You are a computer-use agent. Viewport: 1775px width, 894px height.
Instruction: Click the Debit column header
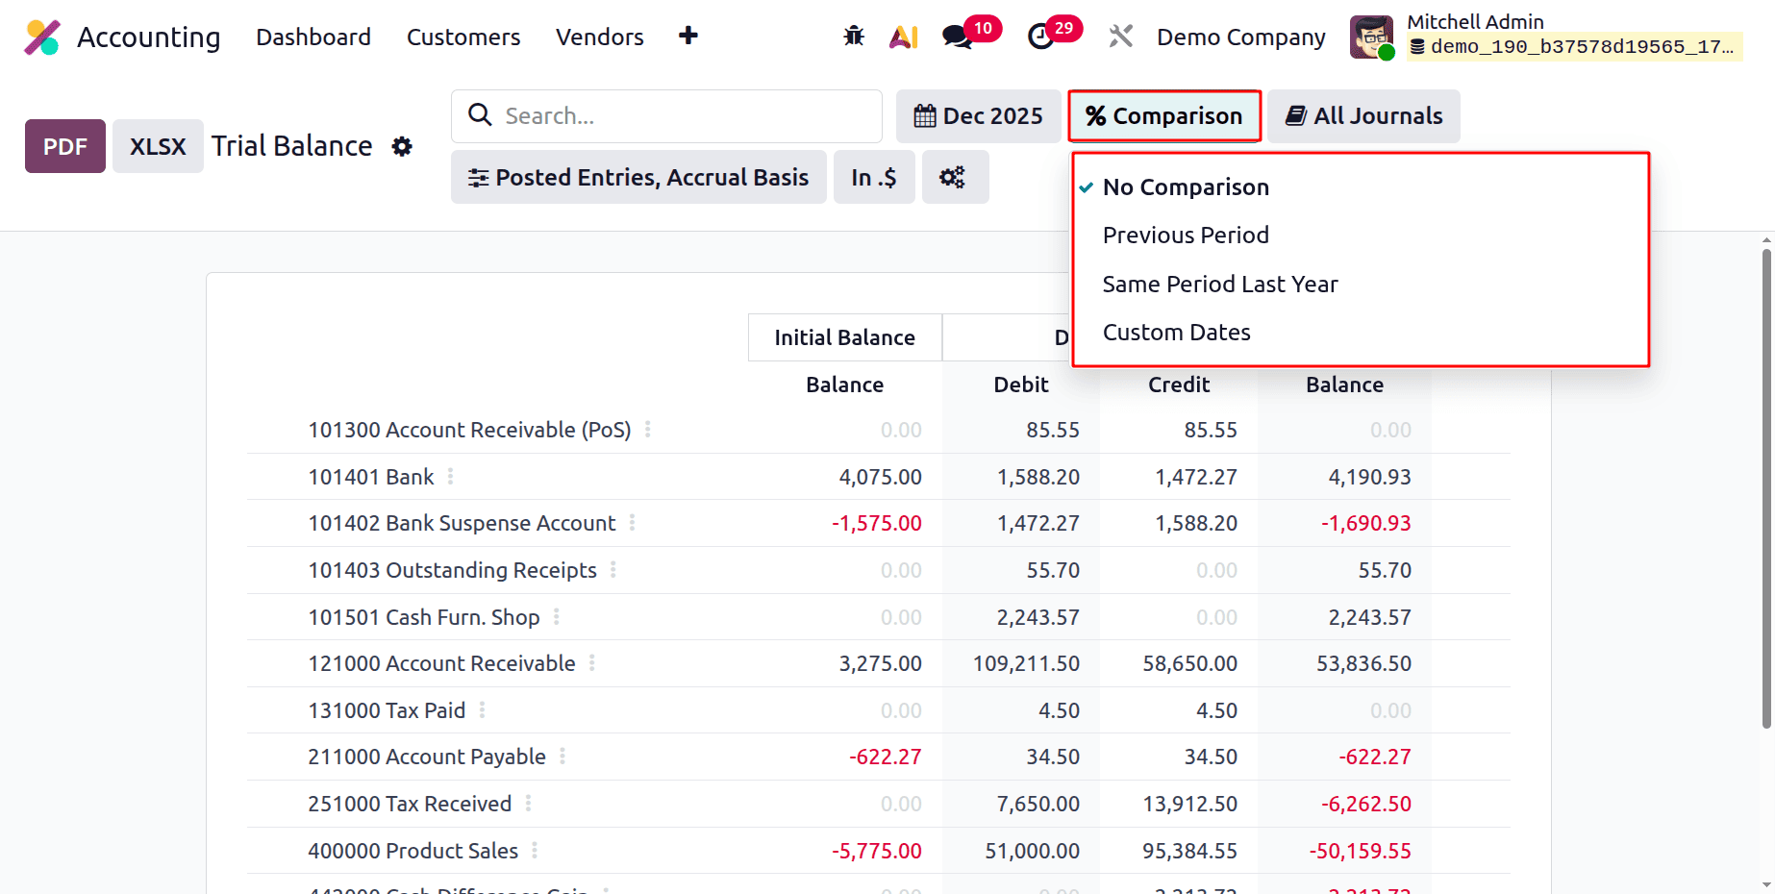(x=1021, y=385)
